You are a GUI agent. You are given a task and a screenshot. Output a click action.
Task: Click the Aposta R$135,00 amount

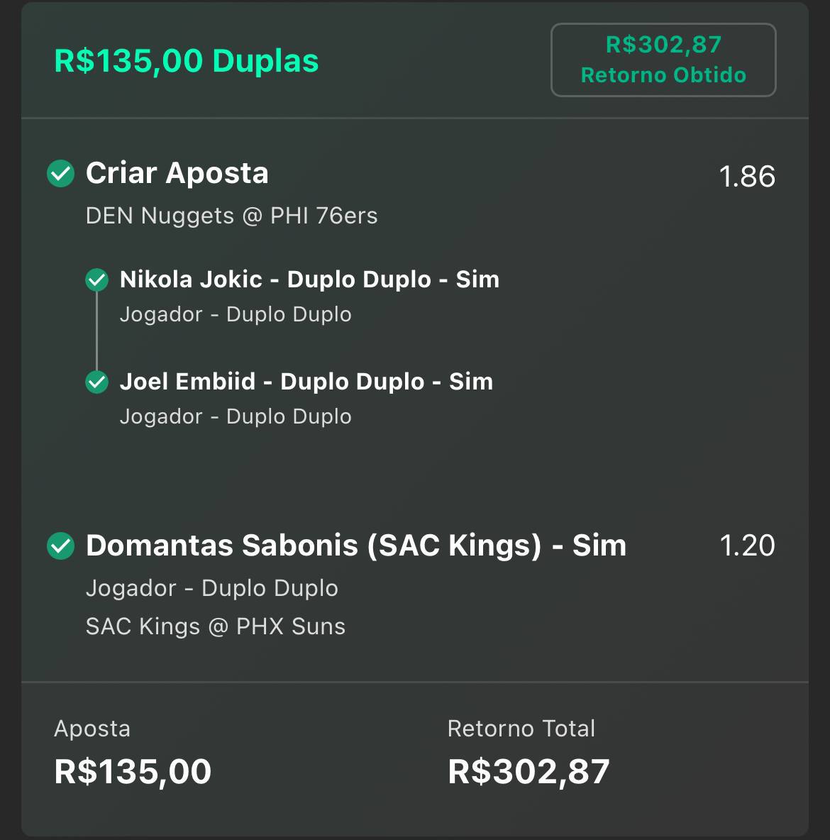pyautogui.click(x=133, y=772)
